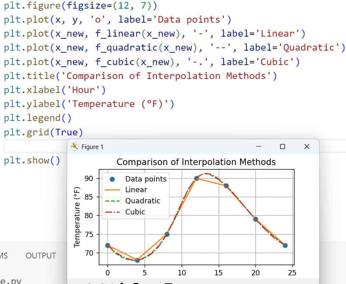Select the Quadratic legend entry
This screenshot has width=346, height=284.
click(x=143, y=201)
